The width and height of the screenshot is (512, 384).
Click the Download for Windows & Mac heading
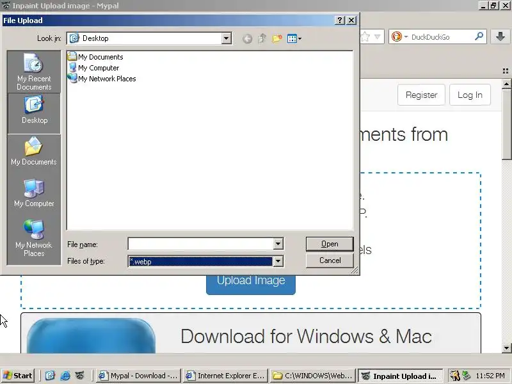pyautogui.click(x=307, y=336)
